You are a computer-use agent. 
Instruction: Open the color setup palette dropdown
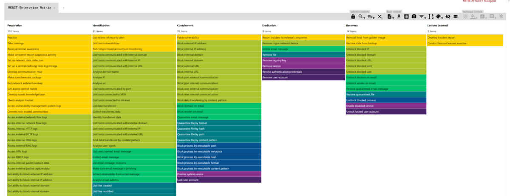point(439,17)
